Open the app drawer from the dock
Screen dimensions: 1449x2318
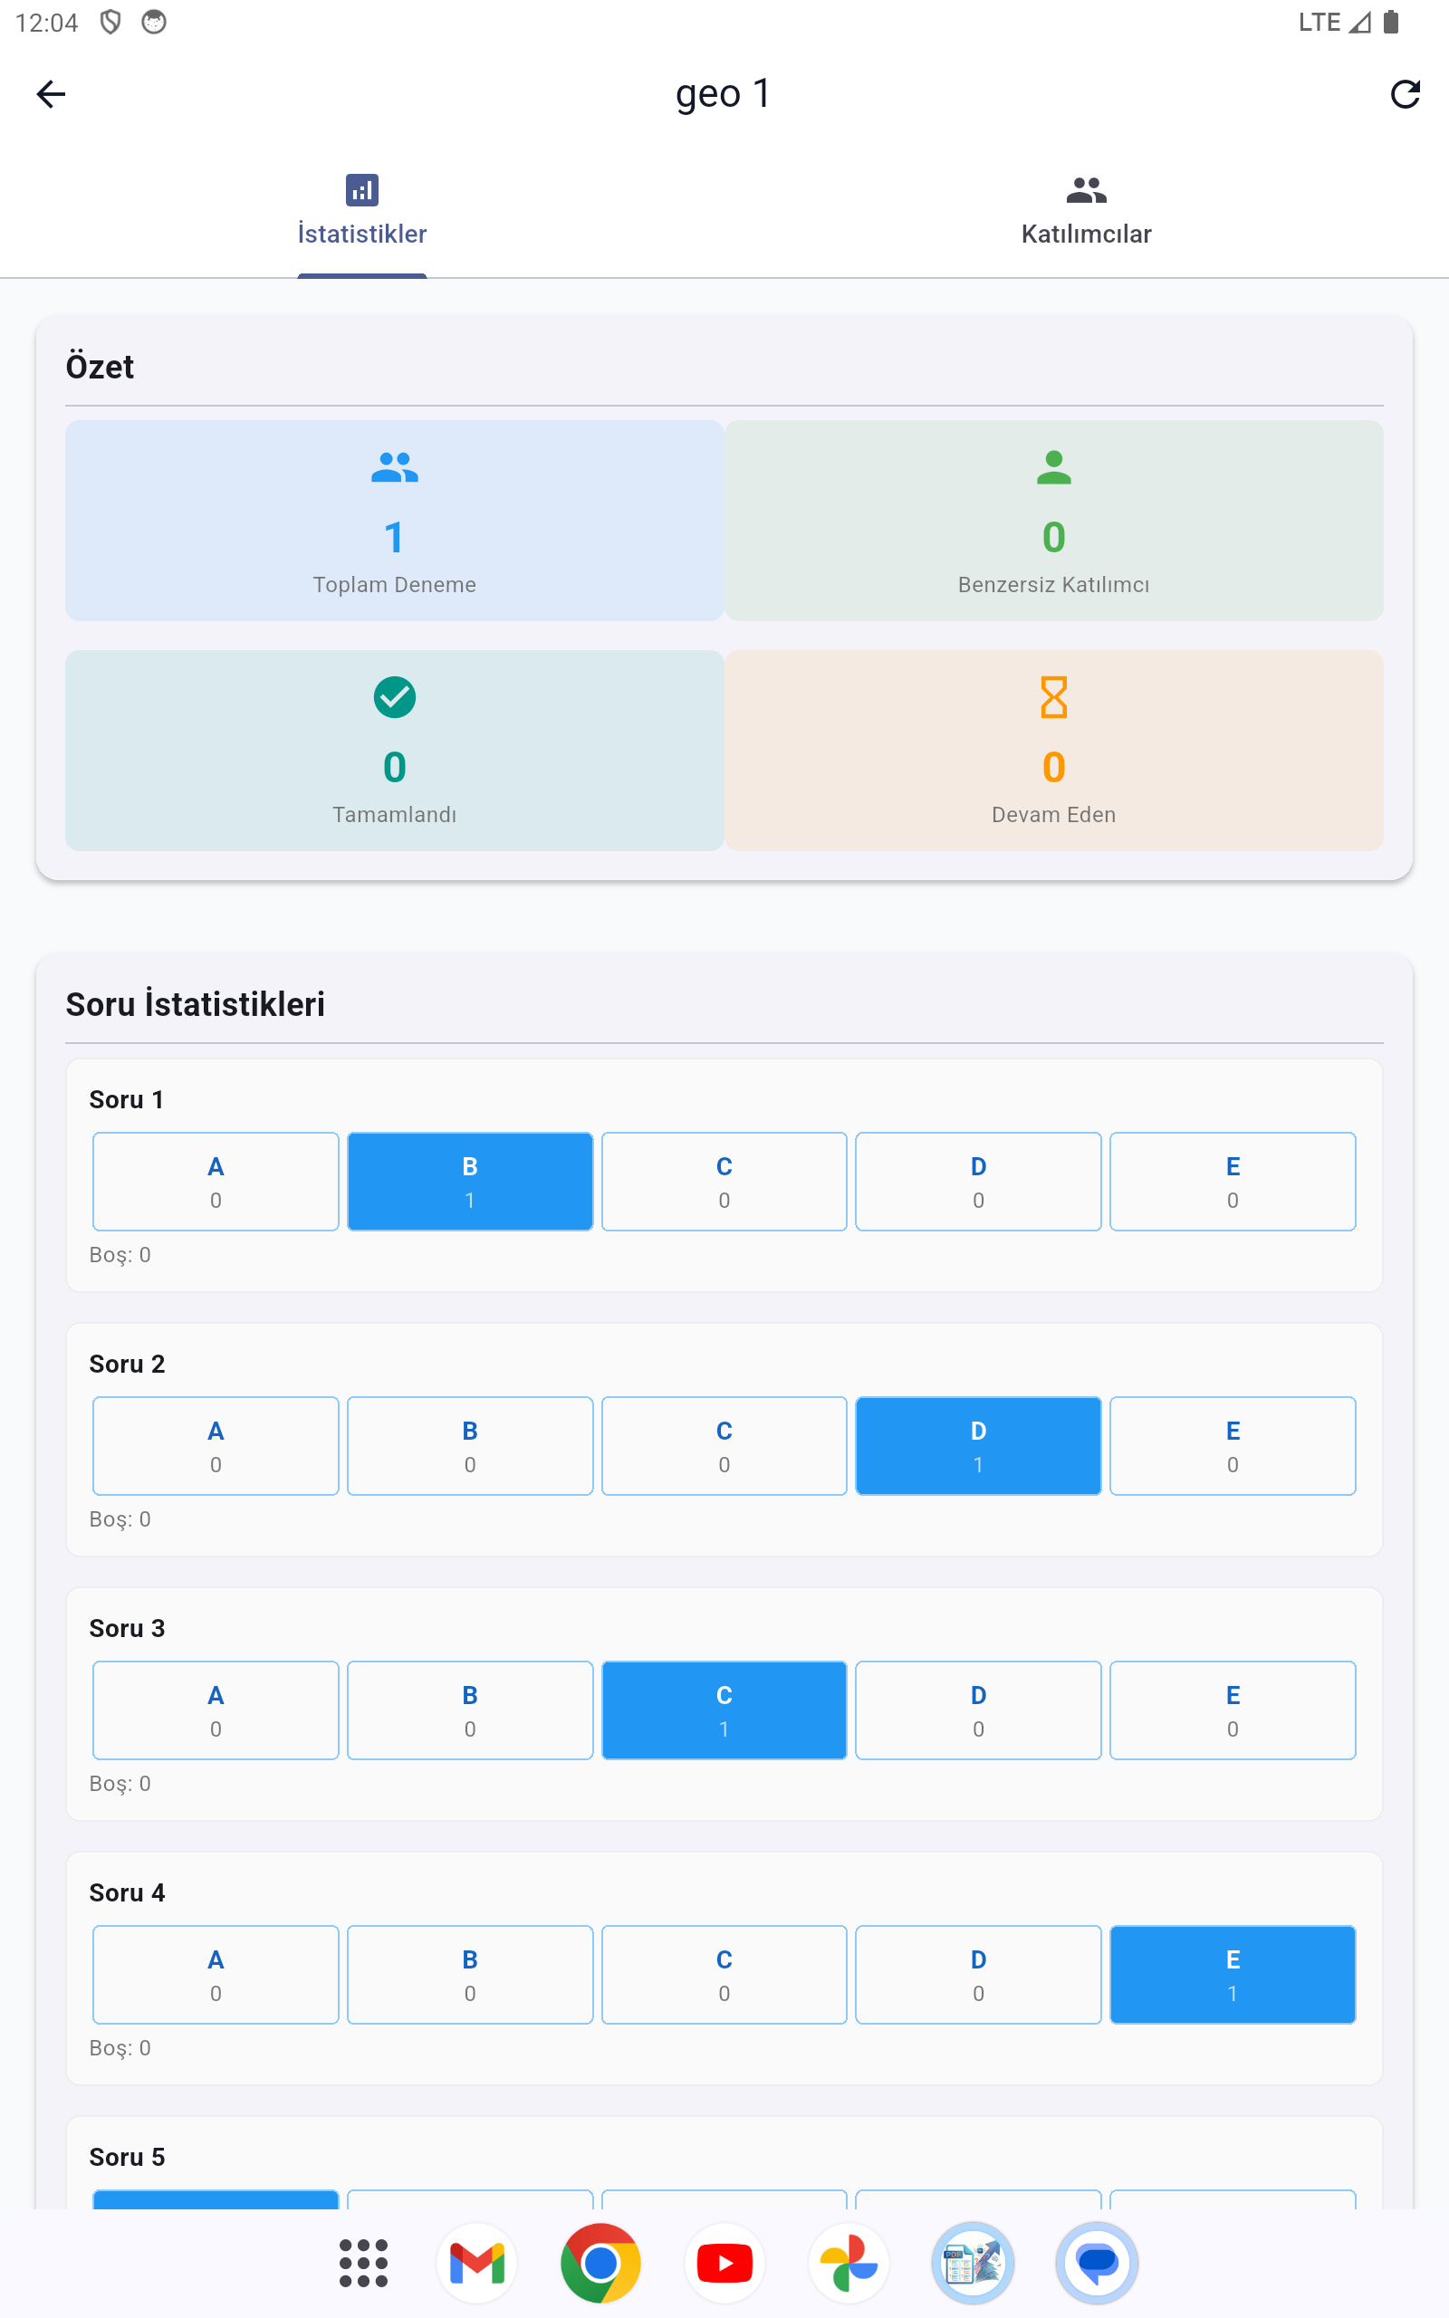click(x=363, y=2264)
